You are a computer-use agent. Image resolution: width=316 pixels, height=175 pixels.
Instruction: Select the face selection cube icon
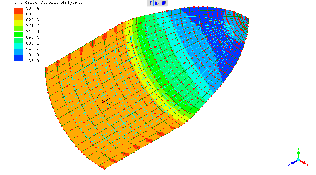click(157, 3)
